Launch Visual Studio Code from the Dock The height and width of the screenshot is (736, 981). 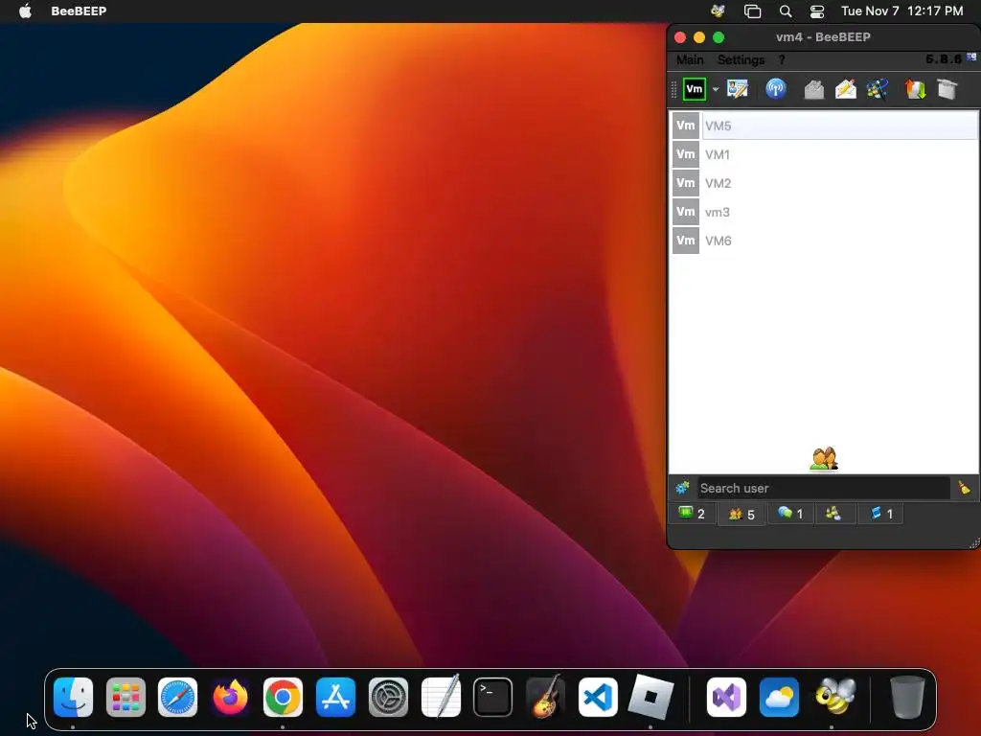(x=598, y=697)
